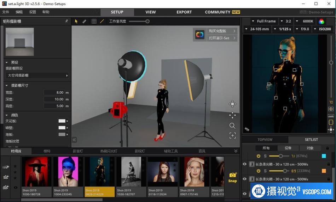The width and height of the screenshot is (336, 202).
Task: Select the red camera in the scene
Action: 118,110
